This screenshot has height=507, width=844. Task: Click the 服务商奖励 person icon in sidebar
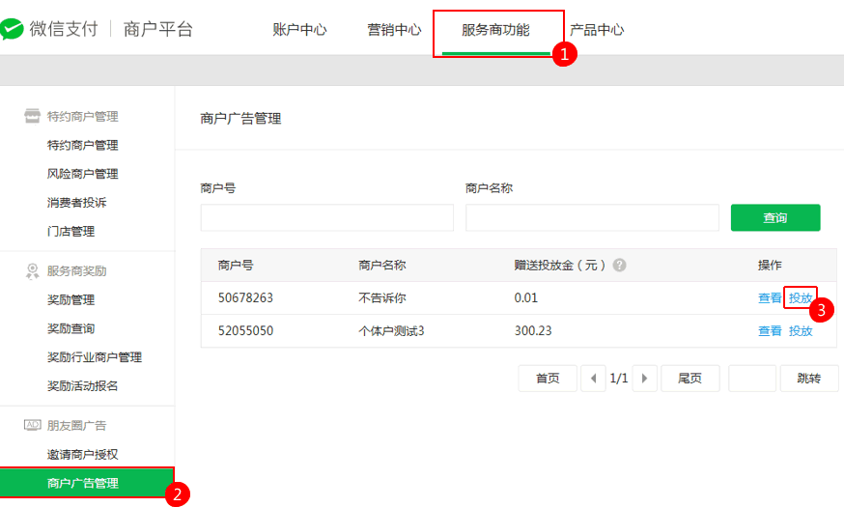[32, 270]
